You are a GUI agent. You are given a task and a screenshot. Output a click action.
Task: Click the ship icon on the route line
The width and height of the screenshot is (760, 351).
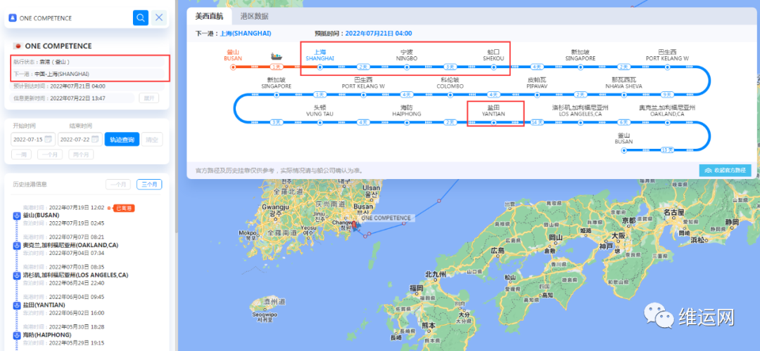tap(277, 55)
